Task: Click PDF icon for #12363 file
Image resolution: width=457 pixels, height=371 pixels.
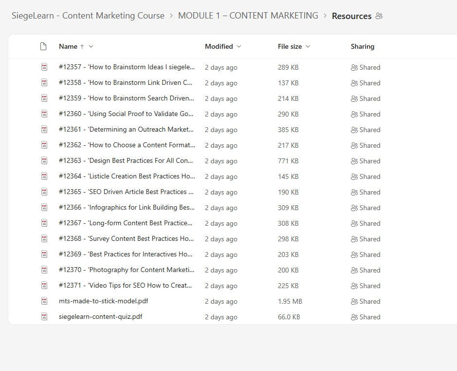Action: coord(44,161)
